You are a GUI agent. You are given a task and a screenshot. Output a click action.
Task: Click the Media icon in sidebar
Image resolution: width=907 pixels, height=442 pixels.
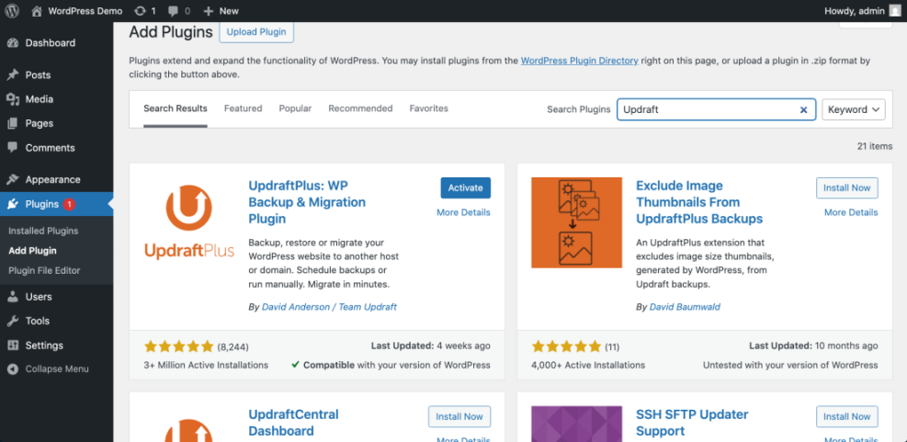pyautogui.click(x=13, y=99)
